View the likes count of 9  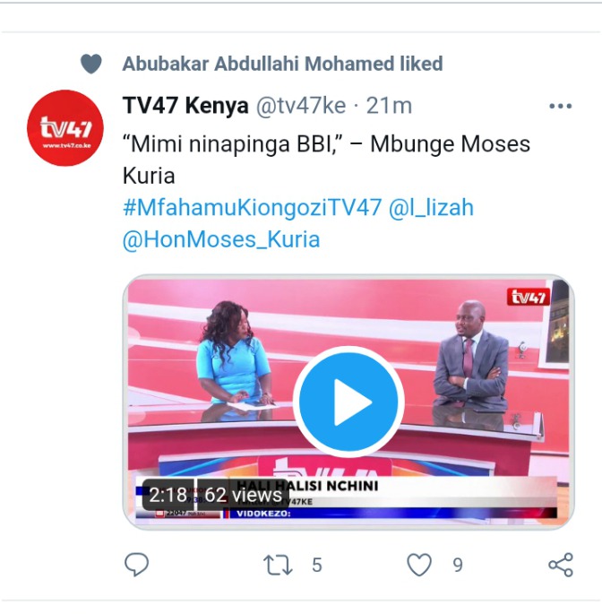click(458, 565)
